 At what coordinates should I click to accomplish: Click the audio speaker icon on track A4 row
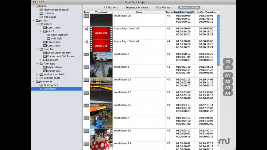86,42
